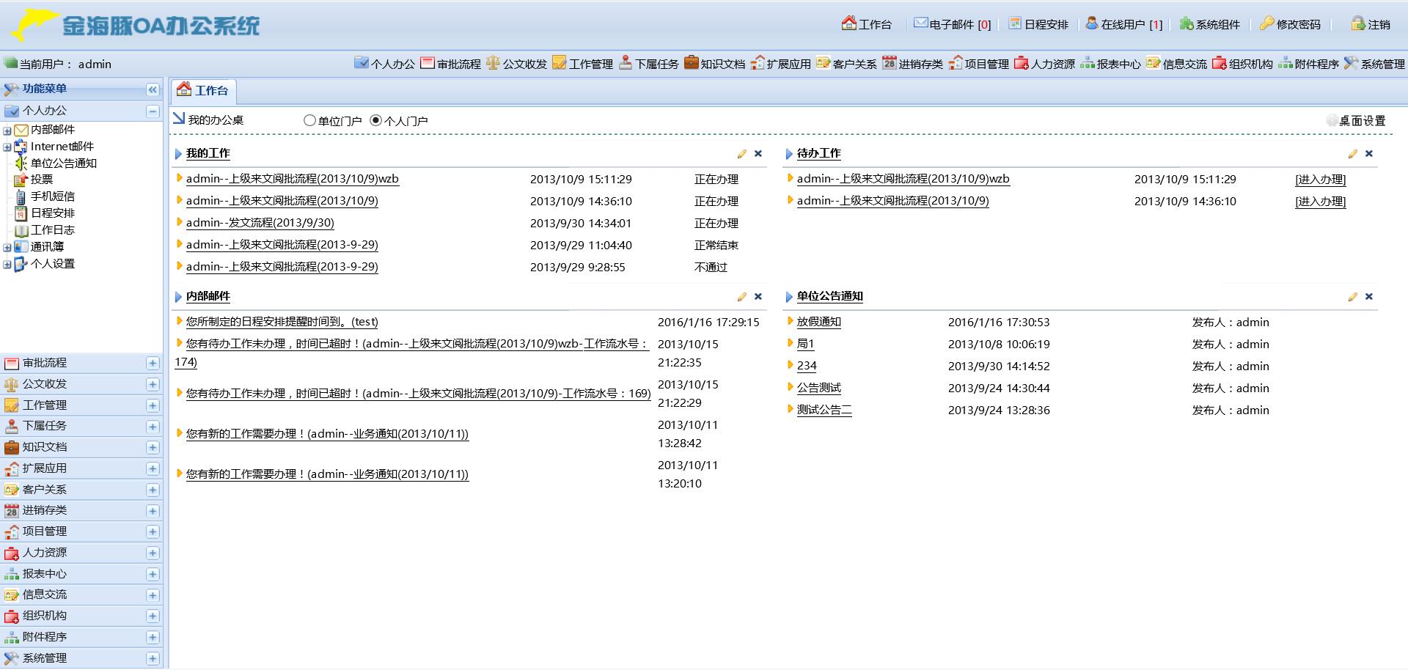Switch to the 工作台 tab

tap(204, 91)
